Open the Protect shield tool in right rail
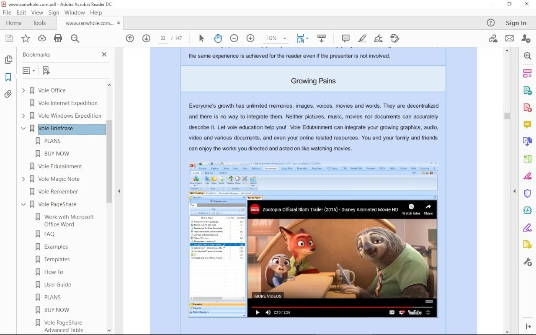The image size is (536, 335). (x=528, y=193)
